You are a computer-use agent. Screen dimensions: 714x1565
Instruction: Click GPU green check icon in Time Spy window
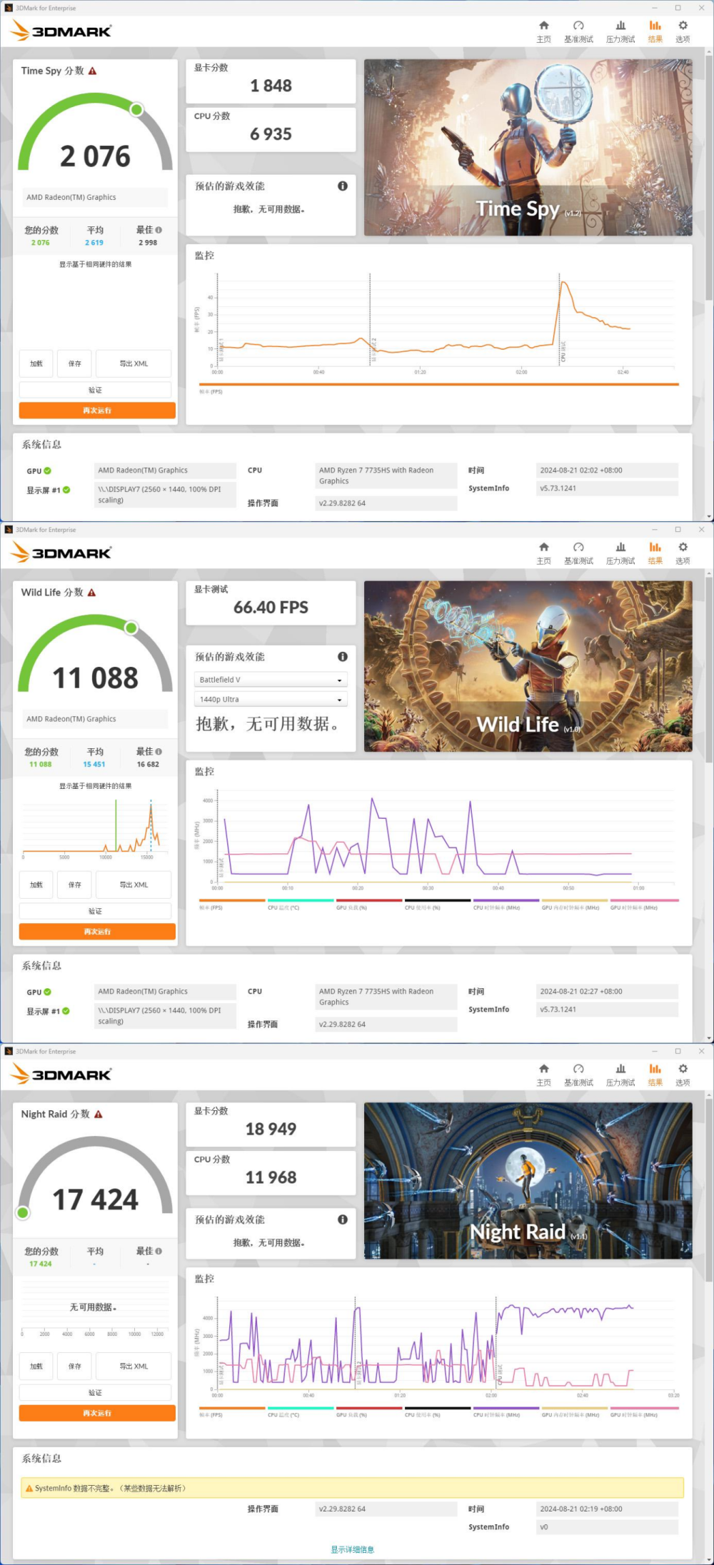pyautogui.click(x=48, y=470)
